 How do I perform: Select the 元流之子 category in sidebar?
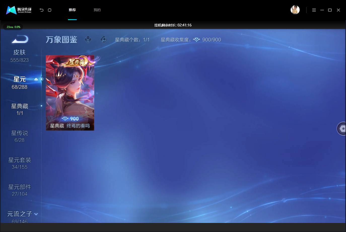click(x=20, y=217)
